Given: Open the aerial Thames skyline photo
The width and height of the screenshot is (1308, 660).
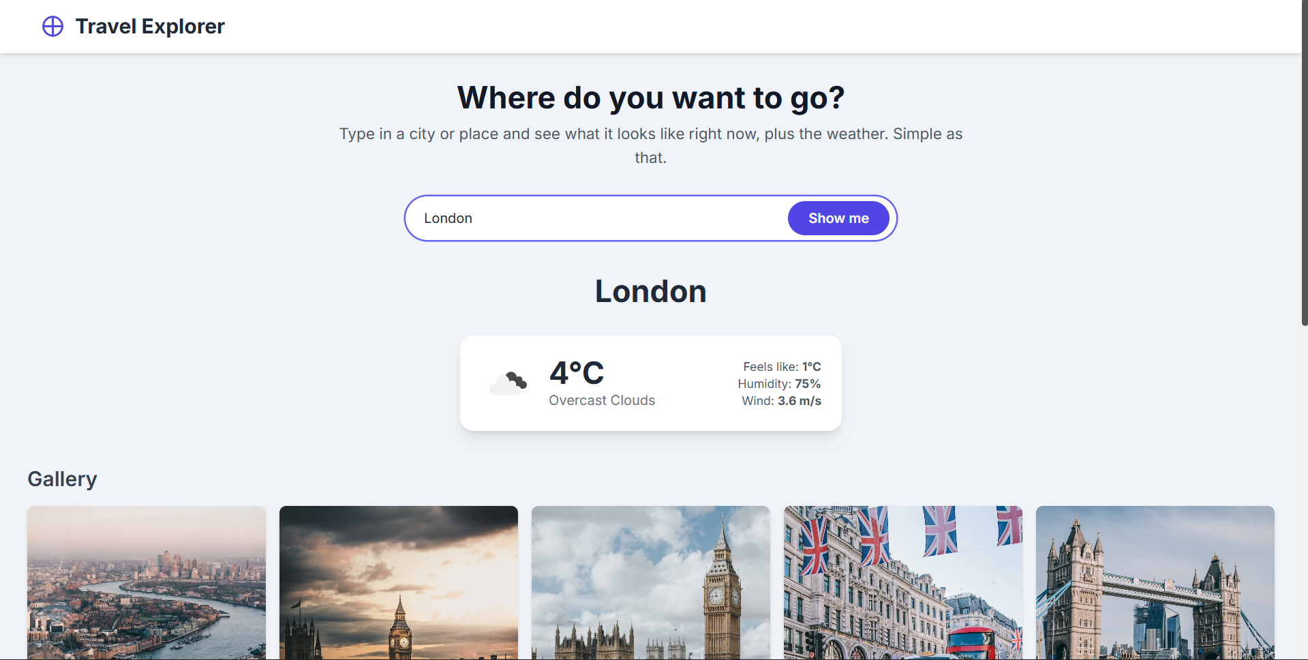Looking at the screenshot, I should pos(146,583).
